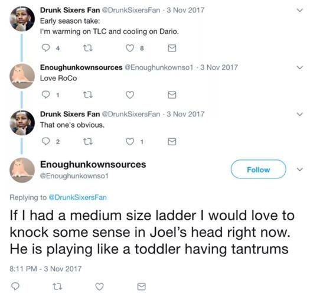Open the cat avatar of the main tweet
The height and width of the screenshot is (293, 310).
(x=22, y=170)
